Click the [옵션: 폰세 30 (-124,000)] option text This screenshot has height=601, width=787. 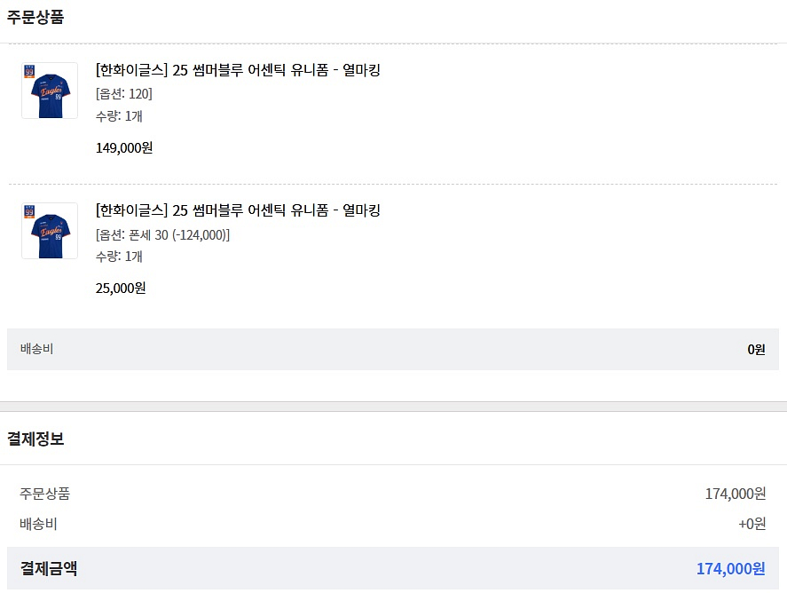tap(162, 234)
